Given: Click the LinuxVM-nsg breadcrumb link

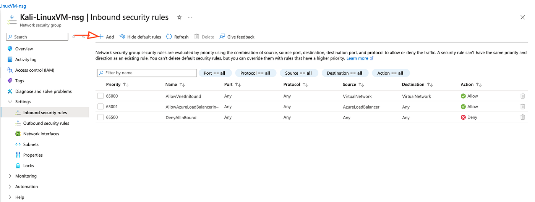Looking at the screenshot, I should pos(13,6).
